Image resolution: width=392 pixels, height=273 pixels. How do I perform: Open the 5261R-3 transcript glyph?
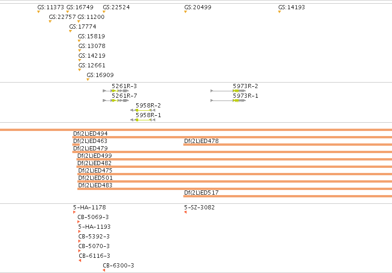[116, 91]
